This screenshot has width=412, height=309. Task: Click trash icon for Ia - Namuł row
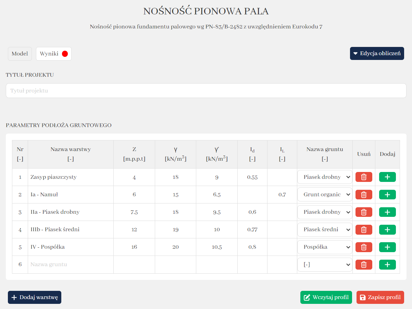[x=364, y=195]
